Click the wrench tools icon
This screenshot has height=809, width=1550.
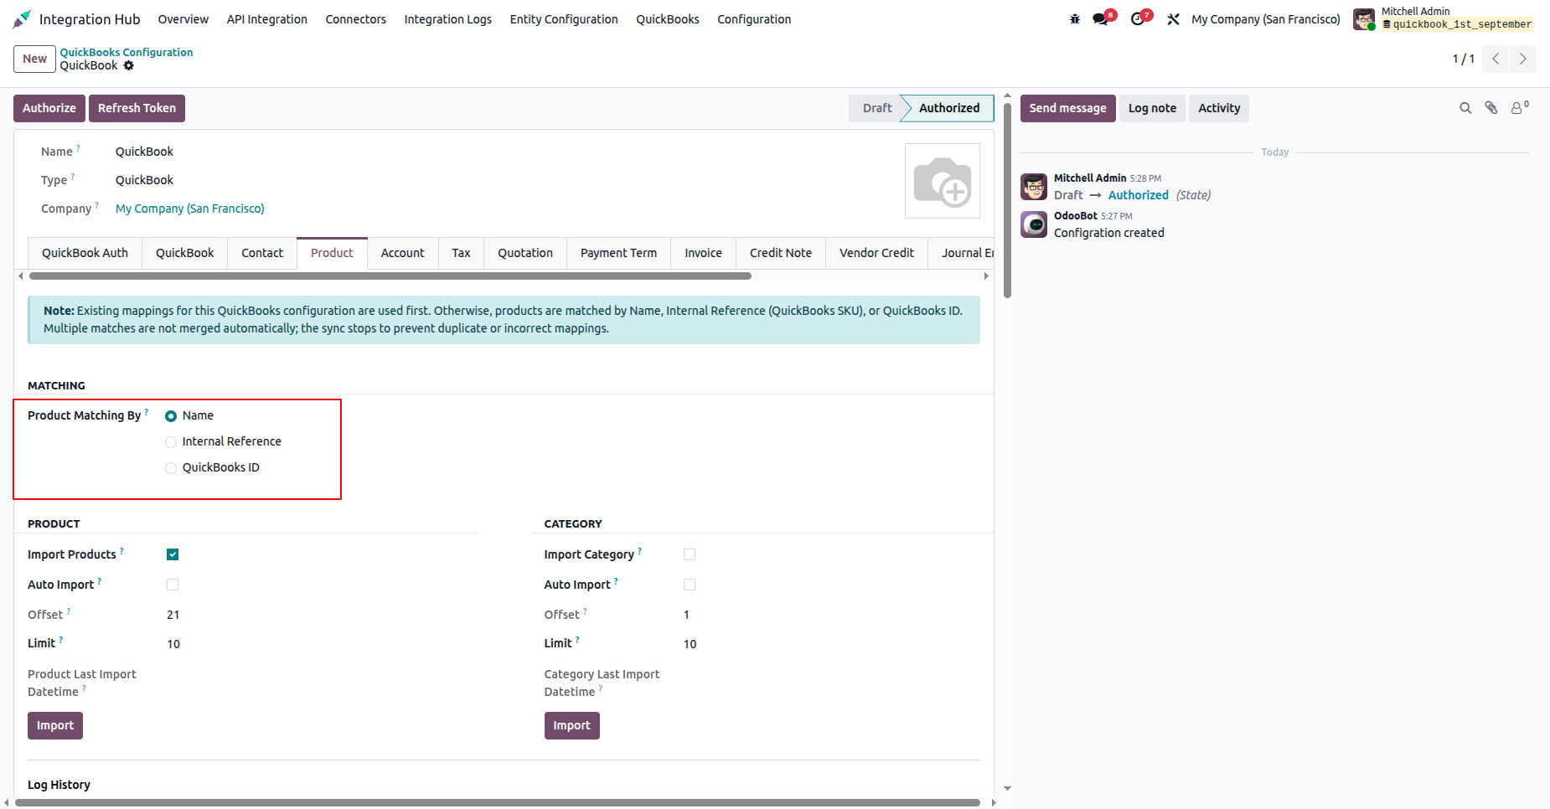(1173, 19)
